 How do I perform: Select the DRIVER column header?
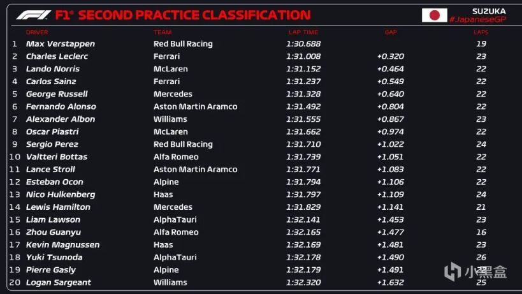(x=37, y=32)
